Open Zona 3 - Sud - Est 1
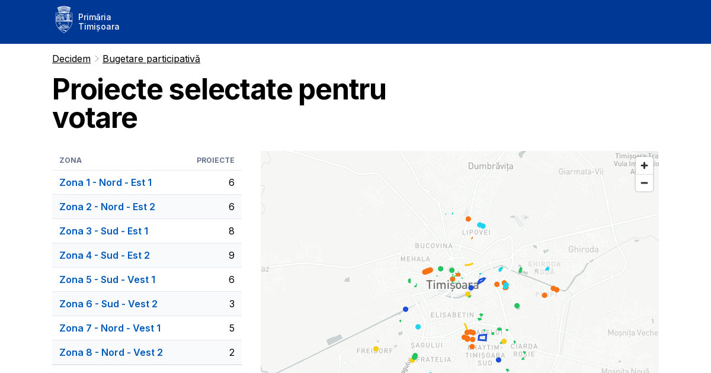The height and width of the screenshot is (373, 711). click(104, 231)
